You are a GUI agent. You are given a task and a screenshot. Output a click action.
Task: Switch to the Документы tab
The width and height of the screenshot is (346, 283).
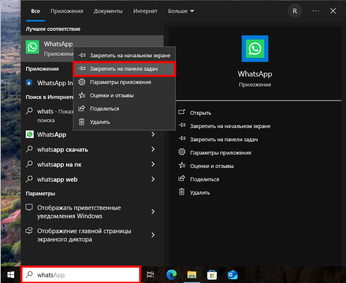click(108, 11)
